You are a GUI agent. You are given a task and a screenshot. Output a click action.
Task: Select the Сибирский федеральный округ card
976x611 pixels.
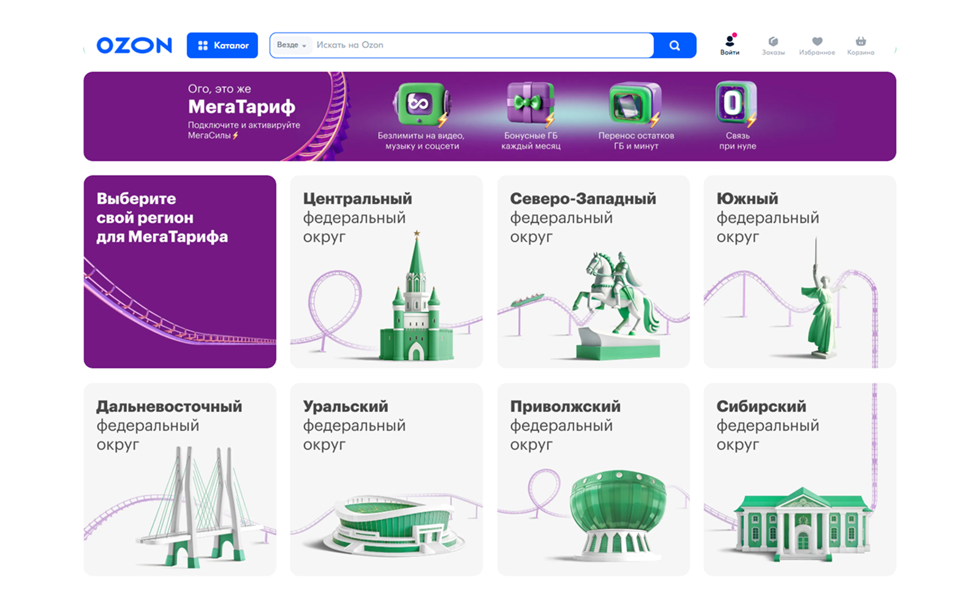pyautogui.click(x=800, y=479)
